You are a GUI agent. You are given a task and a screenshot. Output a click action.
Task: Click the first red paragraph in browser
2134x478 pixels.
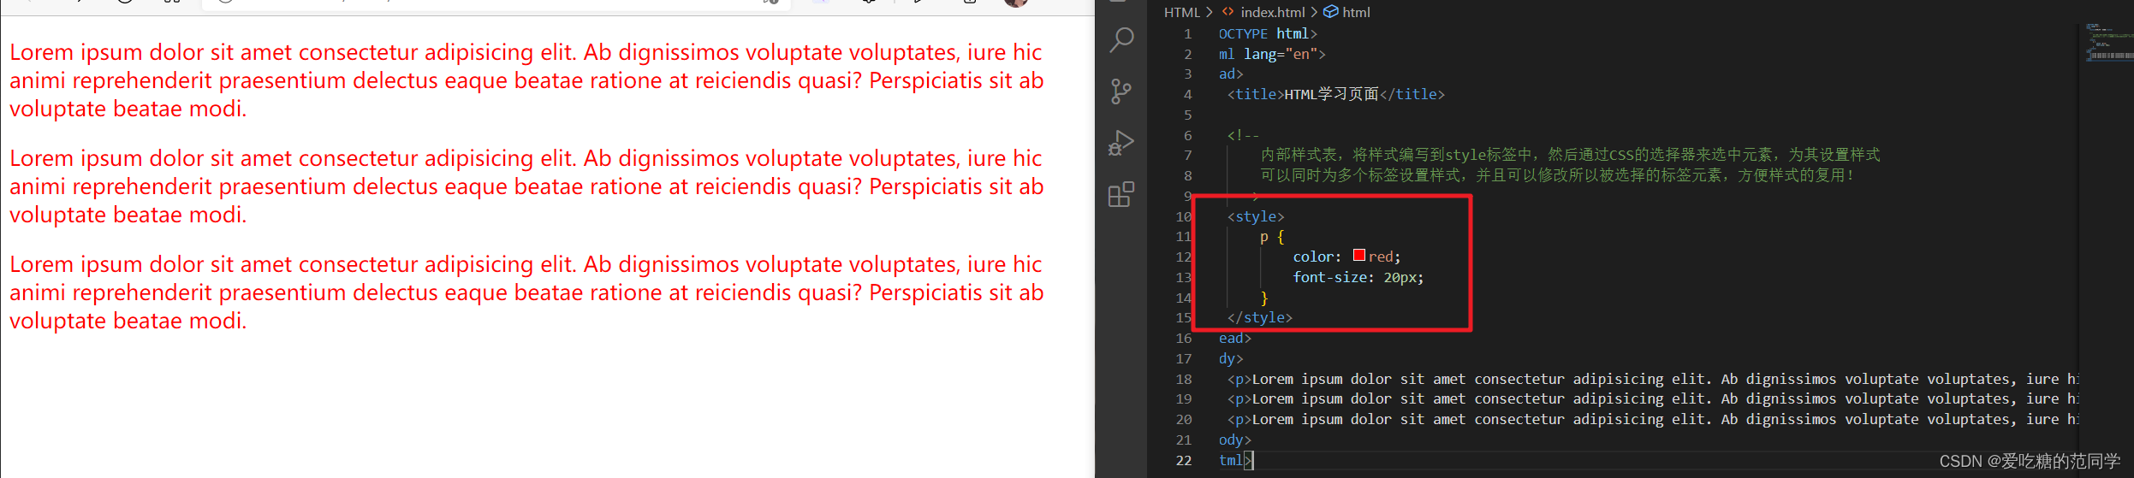point(526,80)
